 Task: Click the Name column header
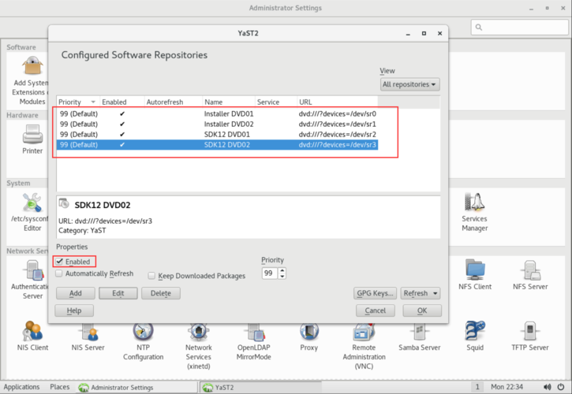pos(229,102)
